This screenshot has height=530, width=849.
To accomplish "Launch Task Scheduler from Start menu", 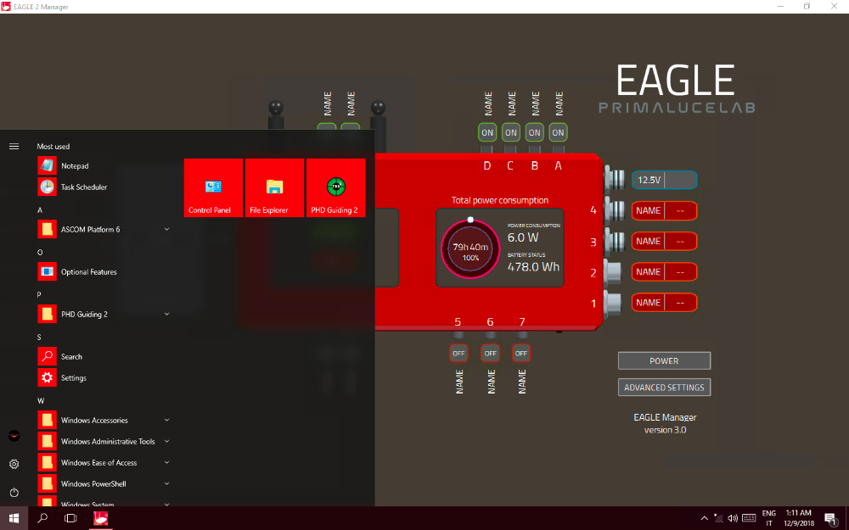I will click(x=103, y=187).
